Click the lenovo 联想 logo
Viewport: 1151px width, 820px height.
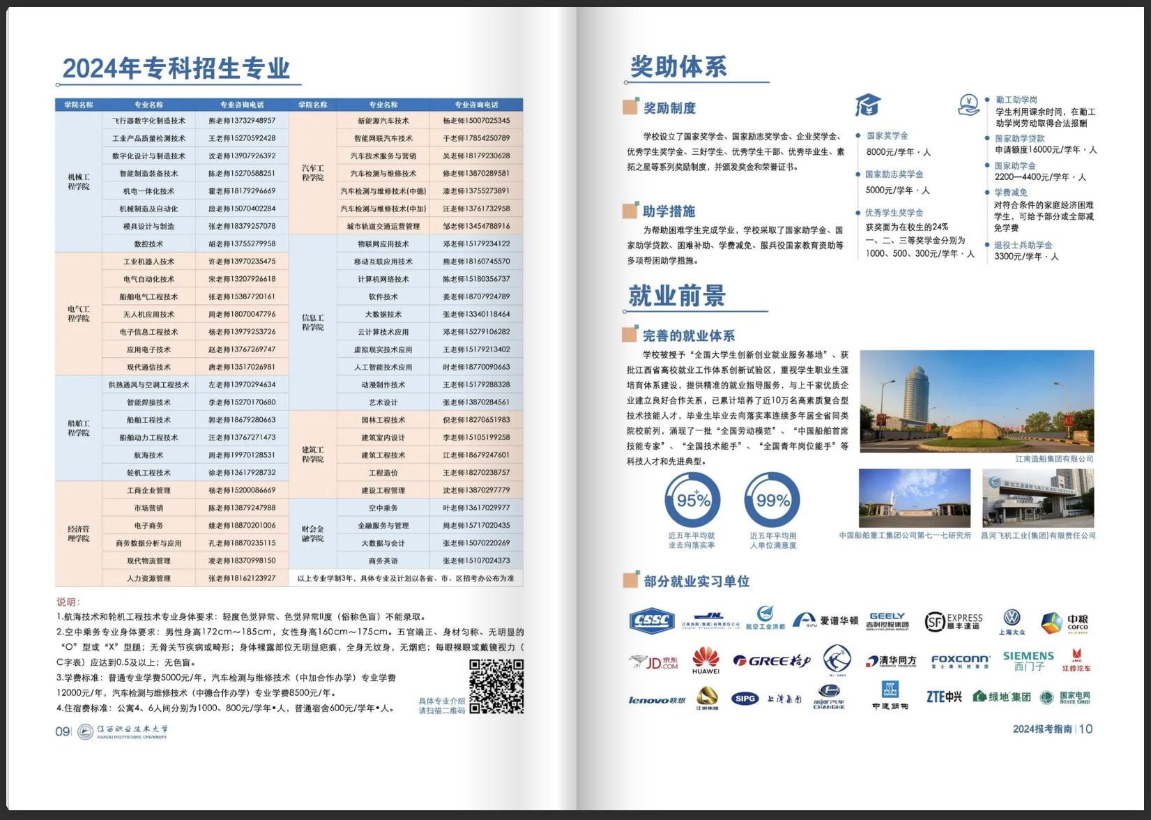[657, 699]
